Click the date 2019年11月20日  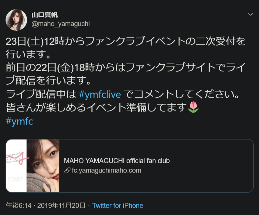coord(61,206)
